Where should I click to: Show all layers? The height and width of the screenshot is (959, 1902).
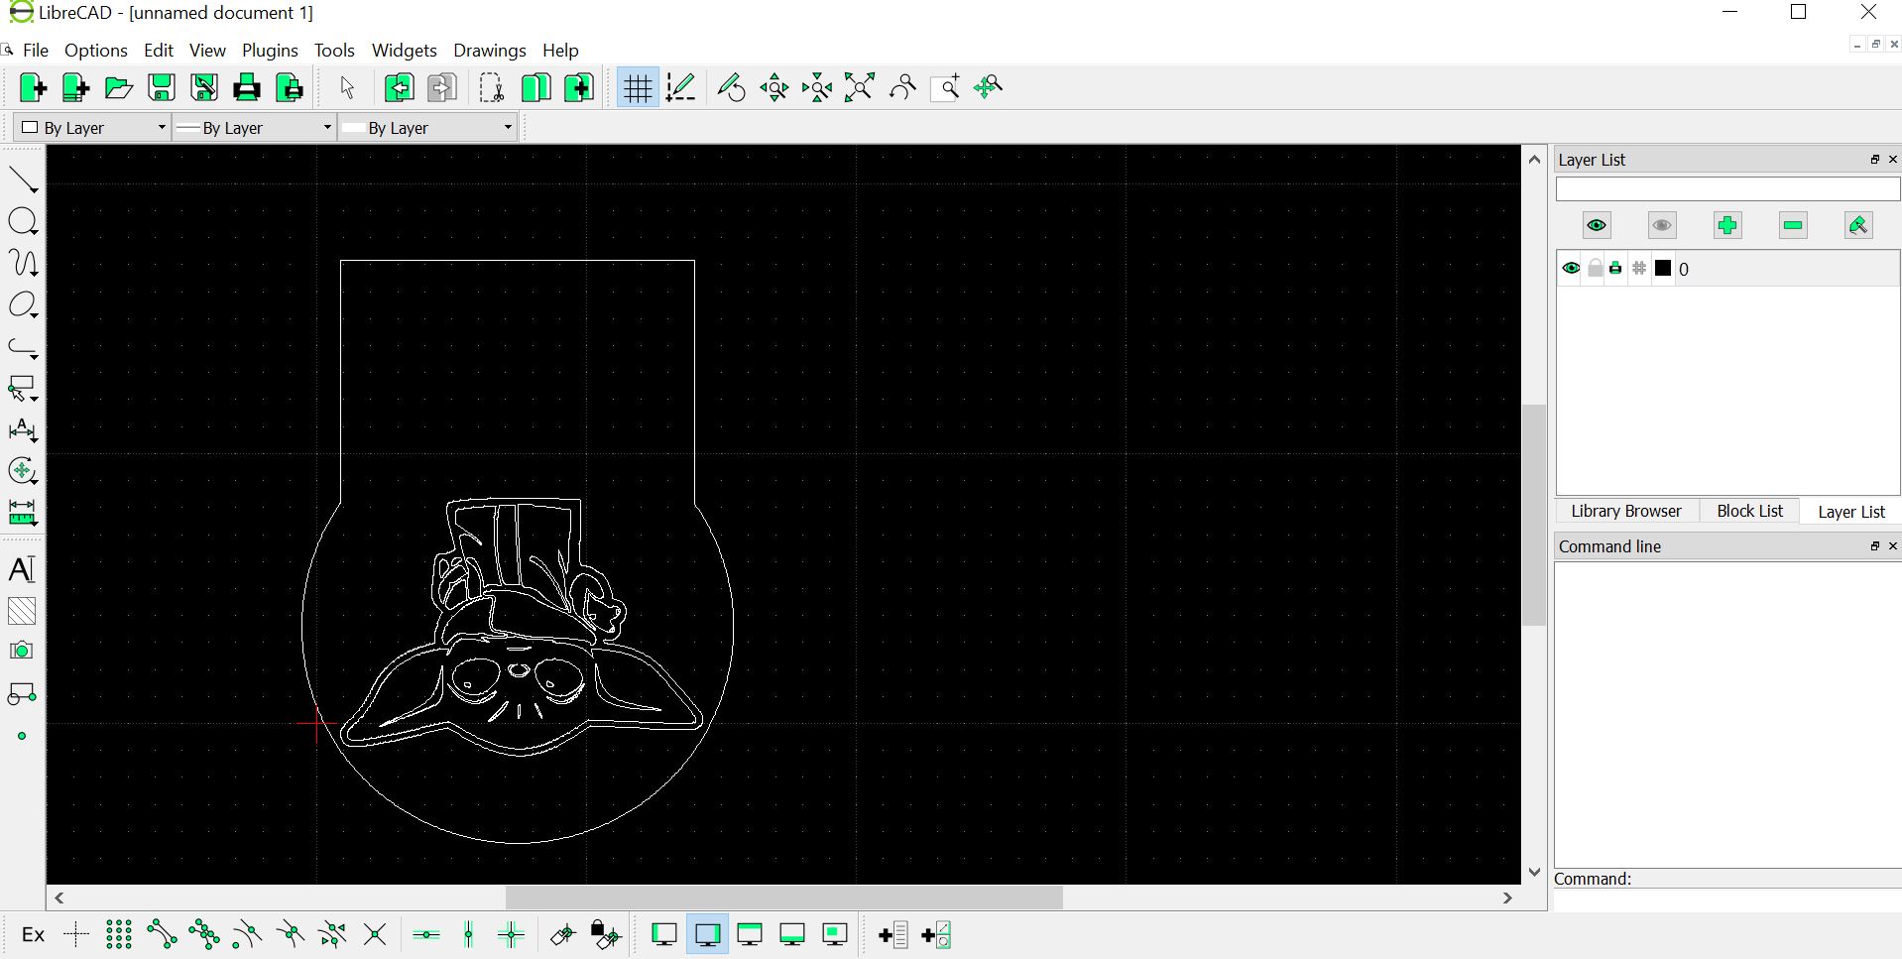coord(1597,225)
